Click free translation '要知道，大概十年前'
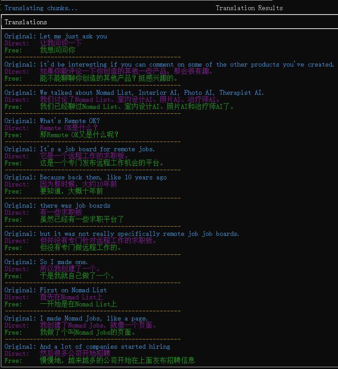This screenshot has height=369, width=338. [x=71, y=191]
